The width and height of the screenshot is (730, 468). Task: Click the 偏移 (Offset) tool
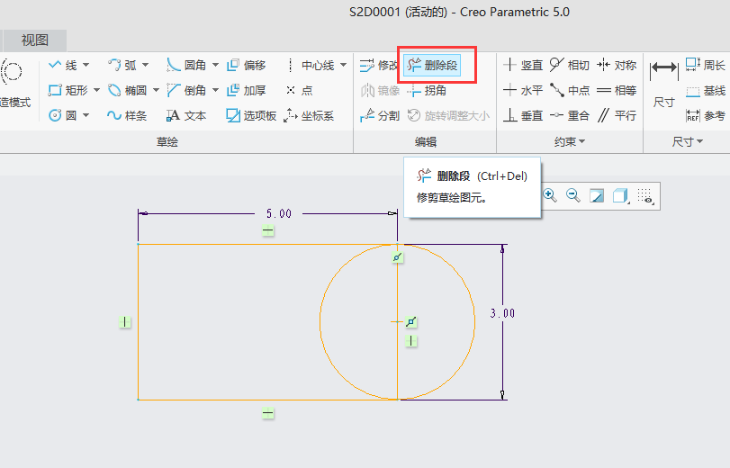pos(247,65)
